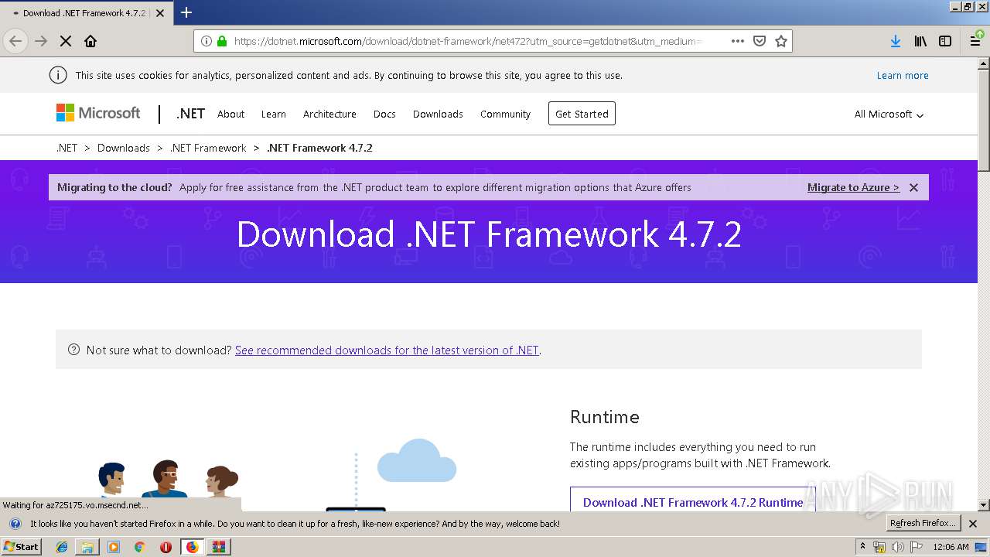This screenshot has width=990, height=557.
Task: Open the Community menu item
Action: click(505, 114)
